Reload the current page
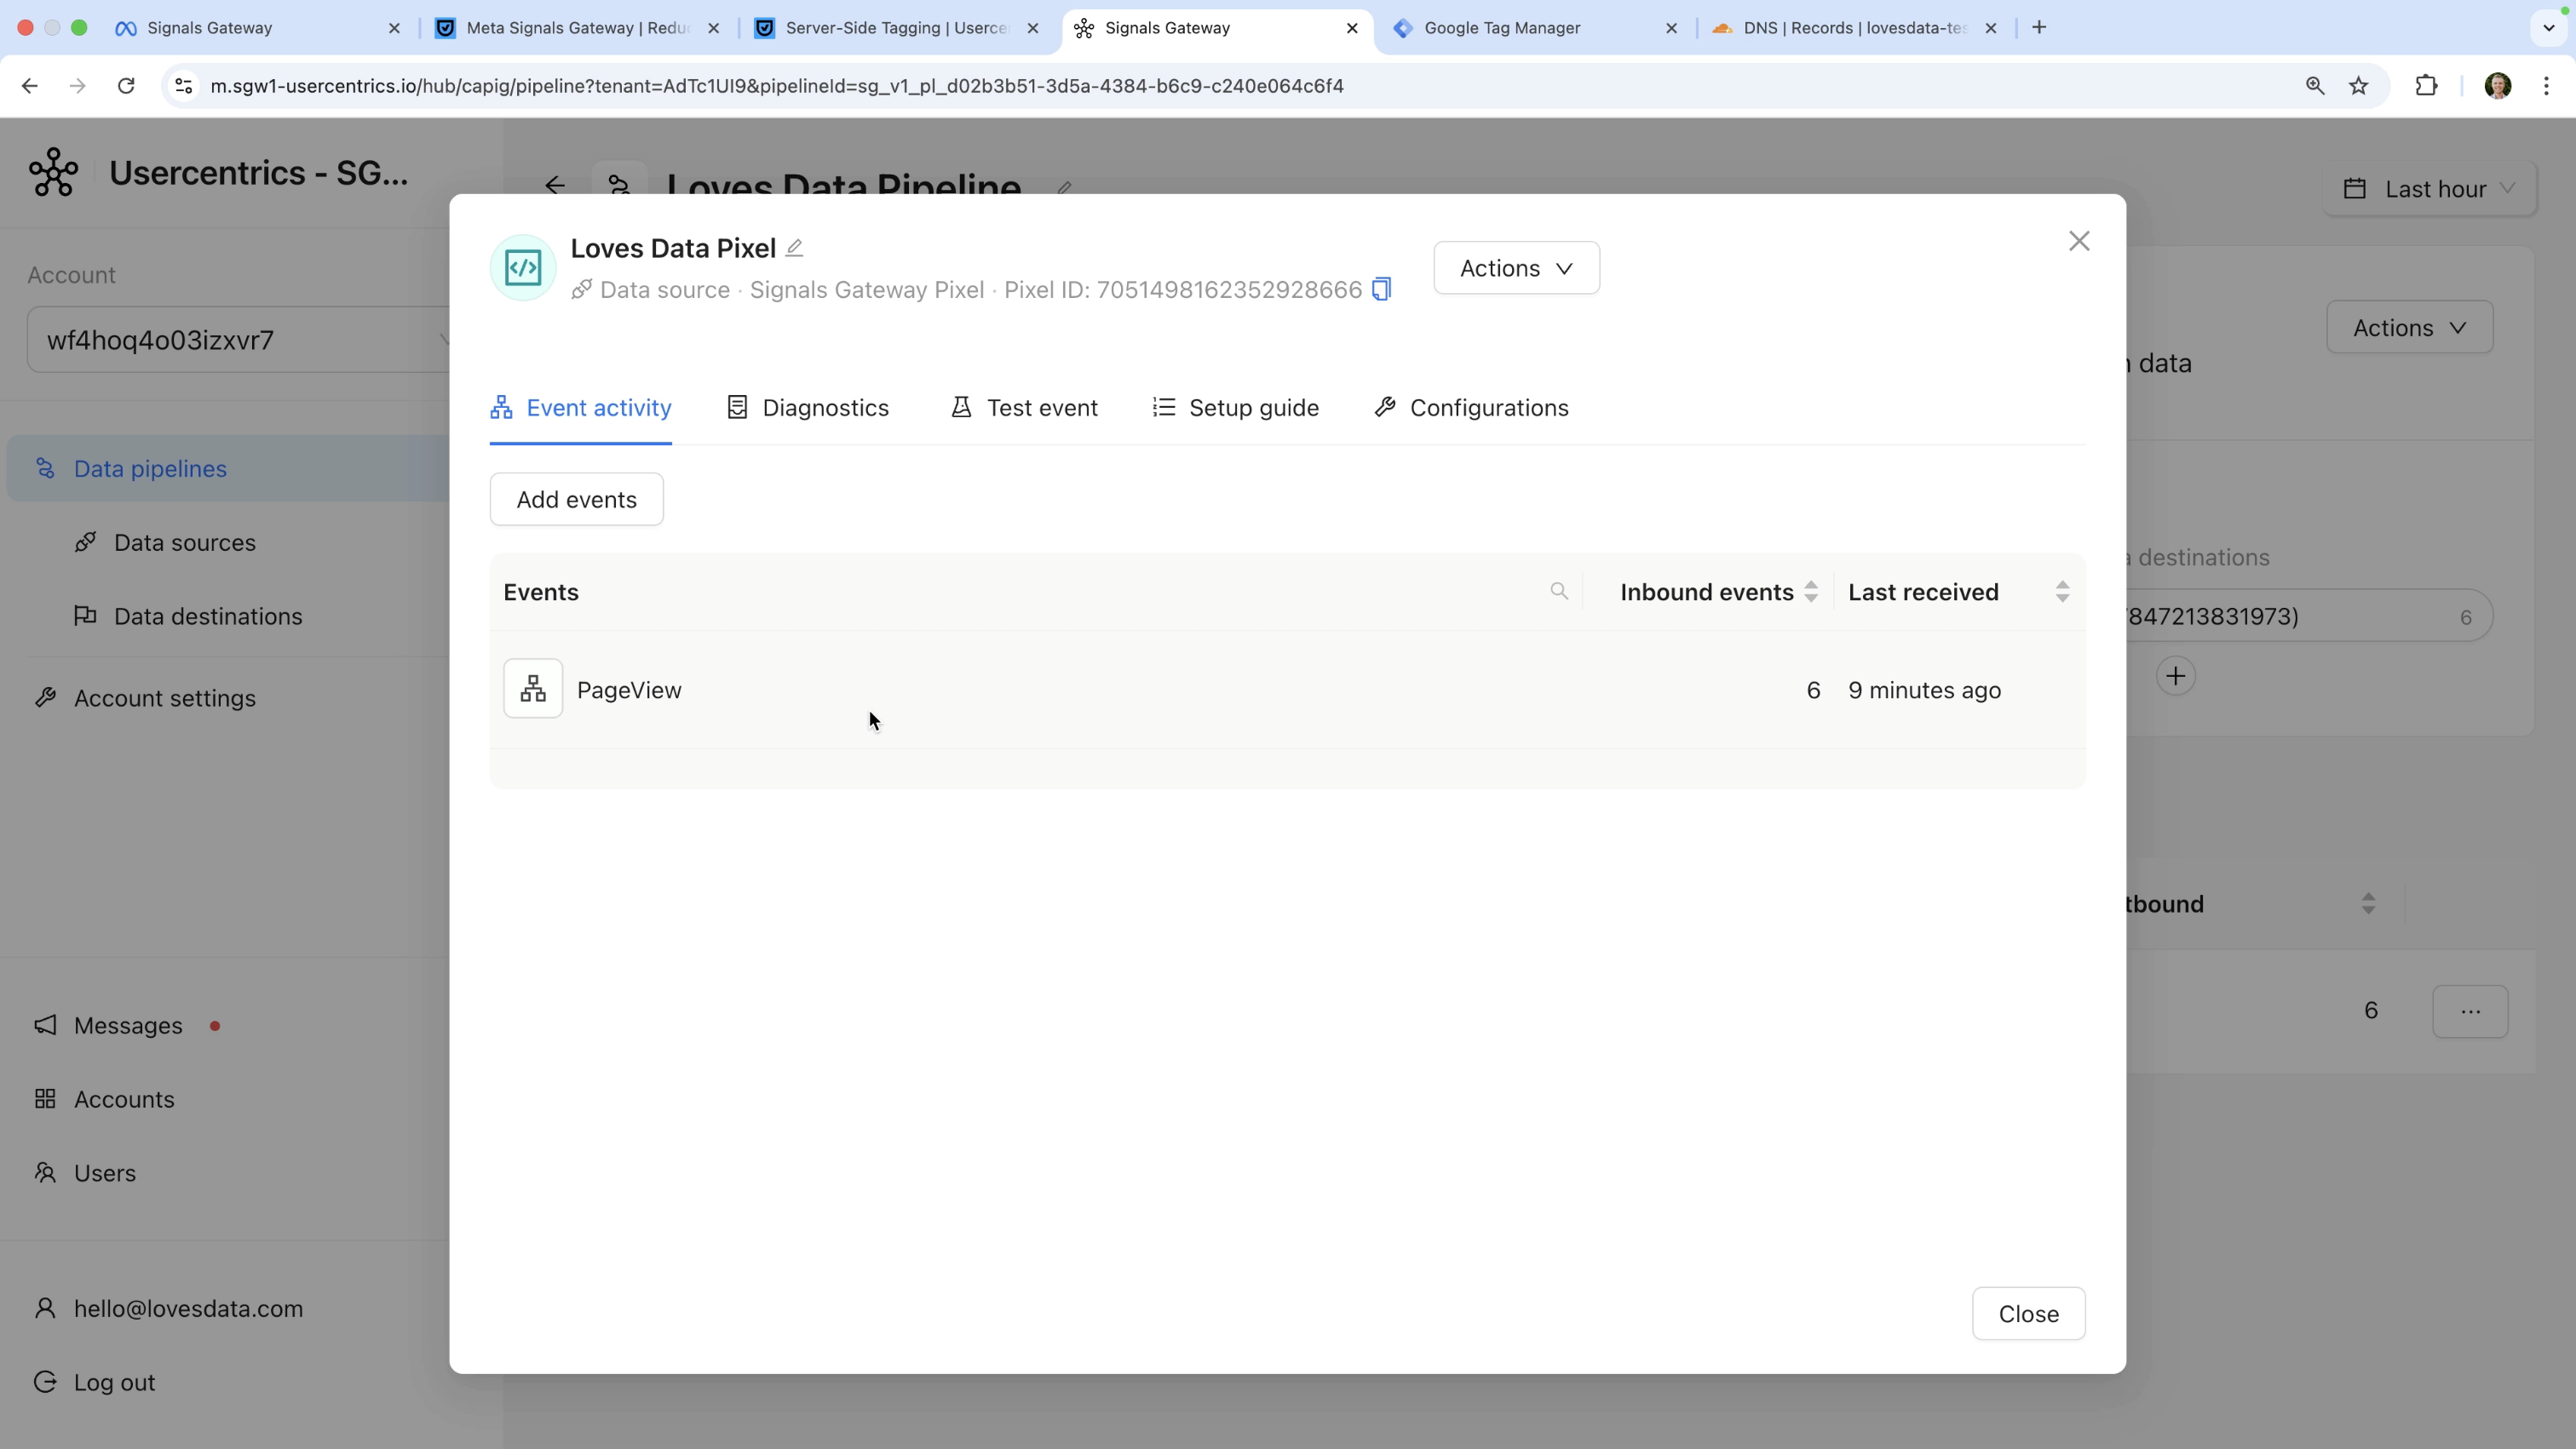The width and height of the screenshot is (2576, 1449). (x=126, y=86)
